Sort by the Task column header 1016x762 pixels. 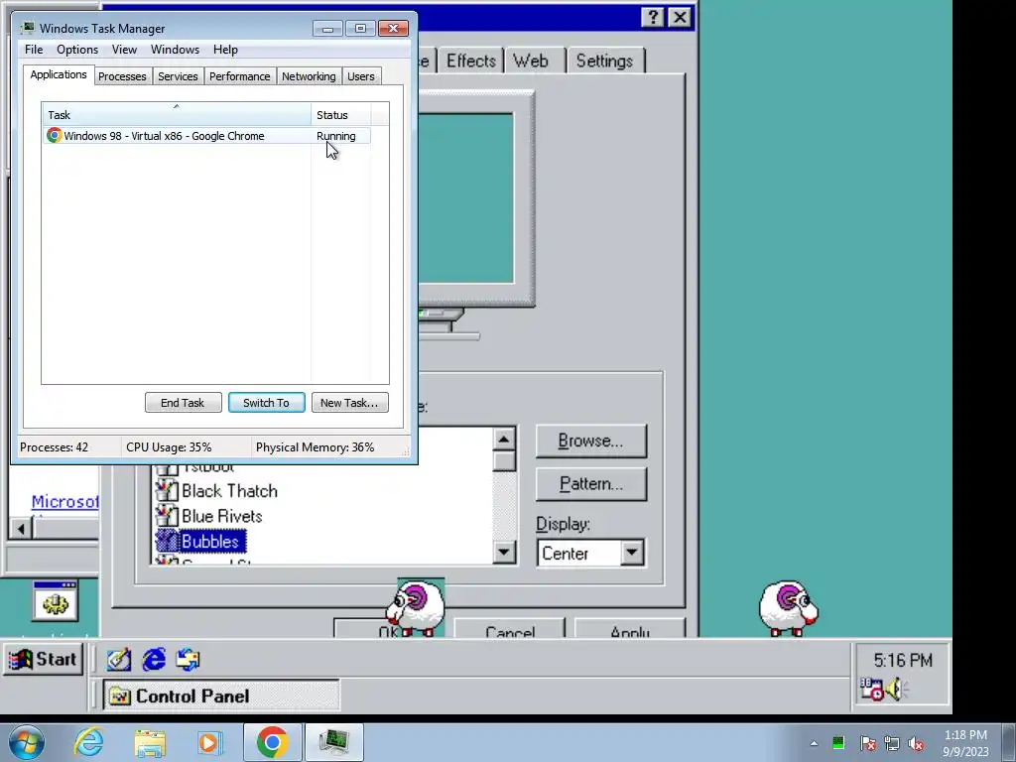177,115
